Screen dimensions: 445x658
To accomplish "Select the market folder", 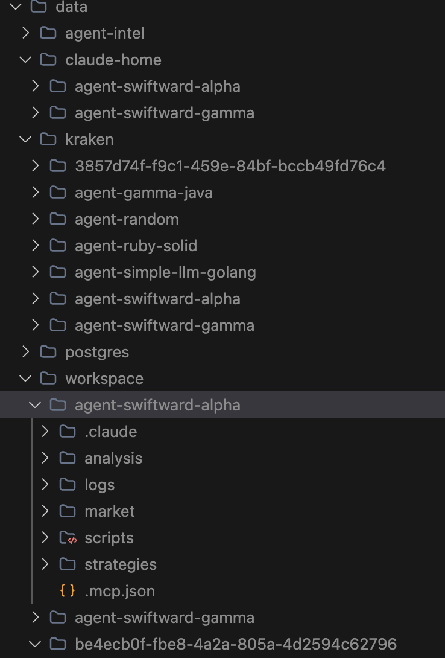I will [109, 511].
